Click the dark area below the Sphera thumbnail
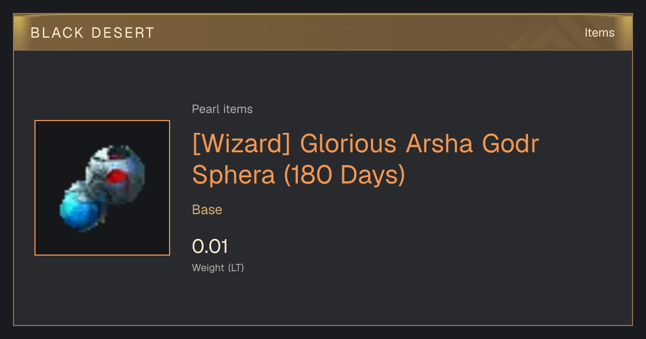The image size is (646, 339). click(x=102, y=291)
